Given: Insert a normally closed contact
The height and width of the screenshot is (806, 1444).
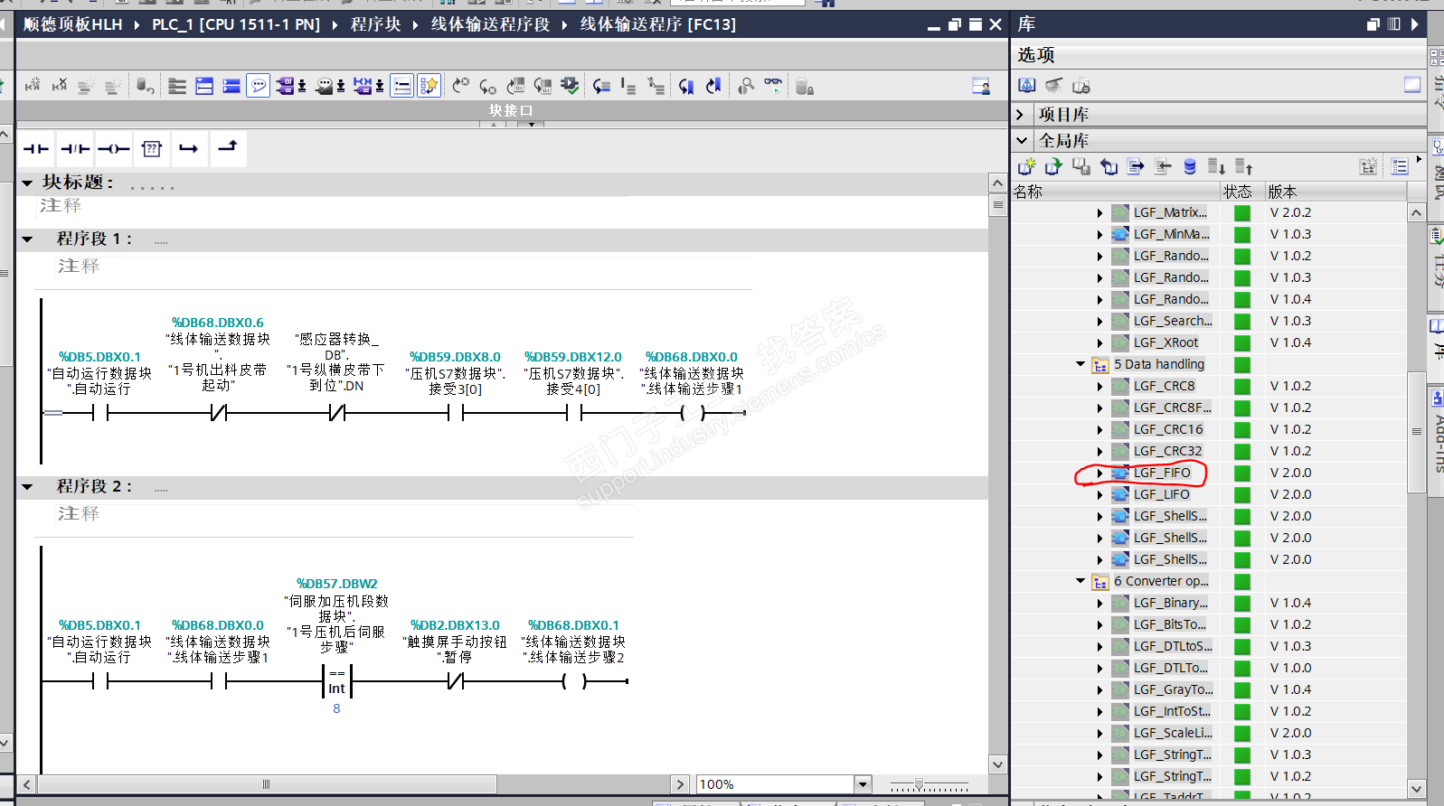Looking at the screenshot, I should pos(75,149).
